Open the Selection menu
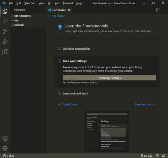 pyautogui.click(x=30, y=3)
